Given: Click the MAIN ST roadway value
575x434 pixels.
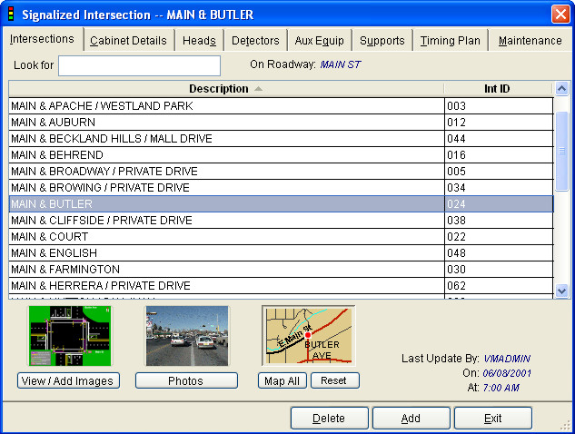Looking at the screenshot, I should 341,64.
